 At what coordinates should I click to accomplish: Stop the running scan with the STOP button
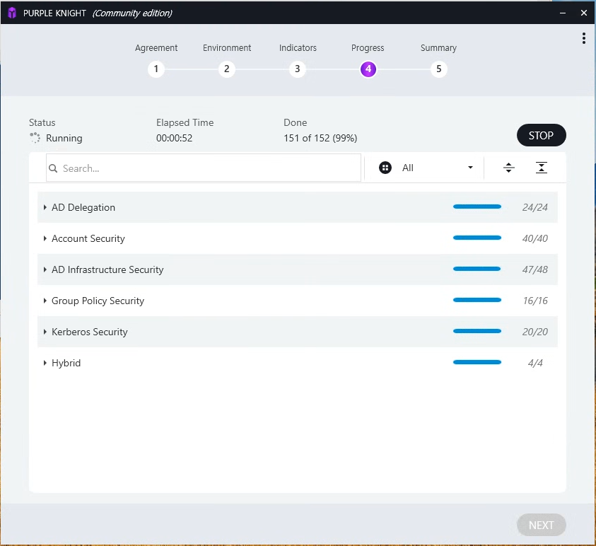point(541,135)
